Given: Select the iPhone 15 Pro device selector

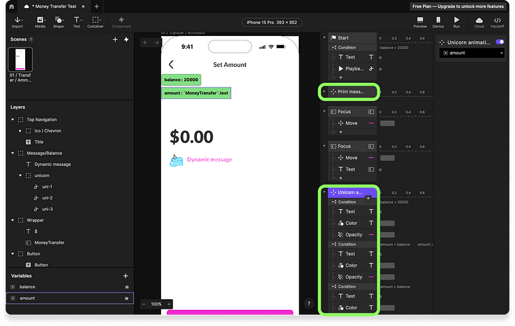Looking at the screenshot, I should tap(272, 23).
